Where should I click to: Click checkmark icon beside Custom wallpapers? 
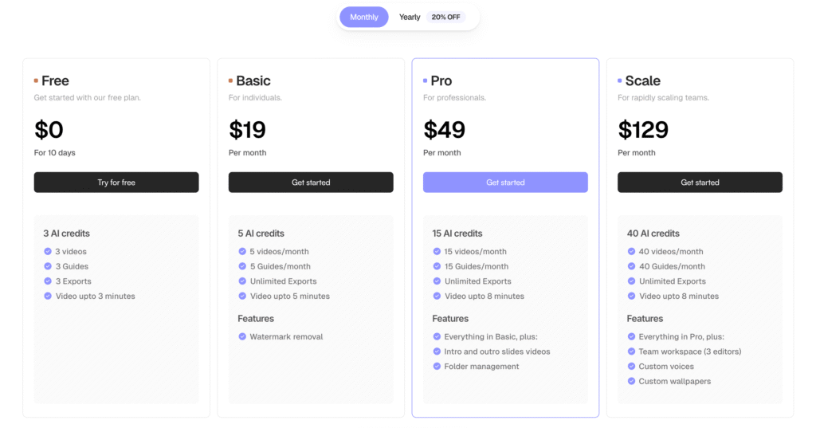(631, 381)
